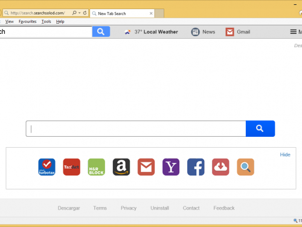Image resolution: width=302 pixels, height=227 pixels.
Task: Open the orange magnifier search shortcut
Action: 246,167
